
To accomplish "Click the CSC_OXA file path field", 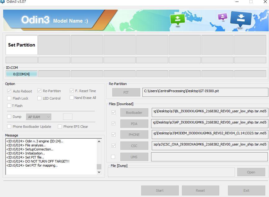I will [x=210, y=146].
